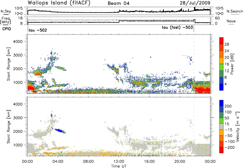This screenshot has height=168, width=243.
Task: Pick the red bottom segment of velocity colorbar
Action: coord(221,150)
